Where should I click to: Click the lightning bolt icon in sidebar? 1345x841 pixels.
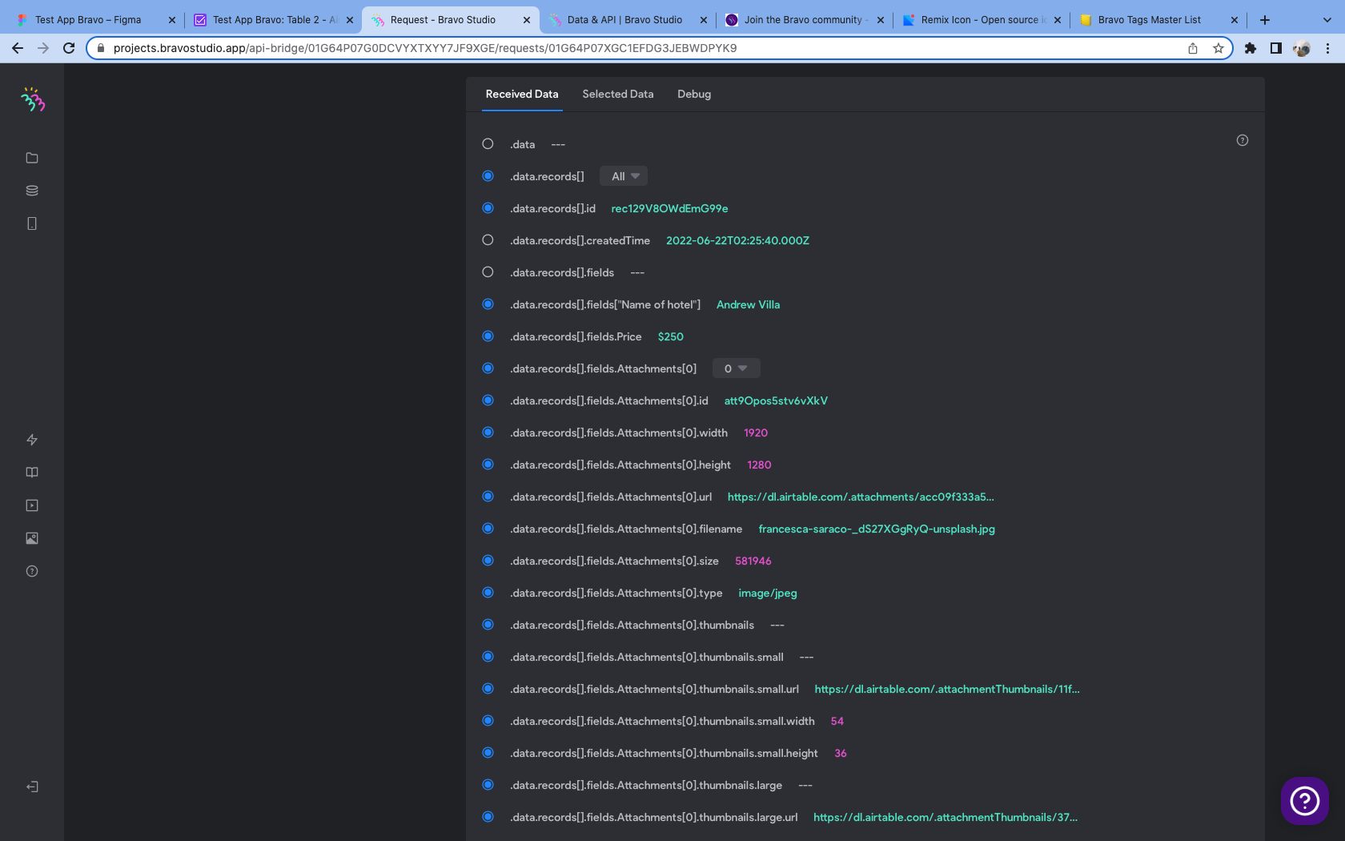pos(32,440)
